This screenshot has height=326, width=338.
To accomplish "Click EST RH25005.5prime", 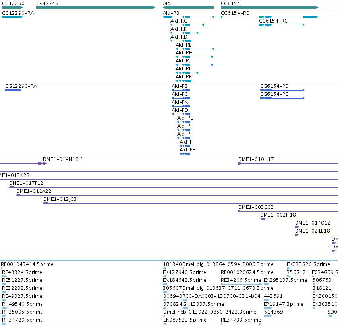I will point(22,312).
